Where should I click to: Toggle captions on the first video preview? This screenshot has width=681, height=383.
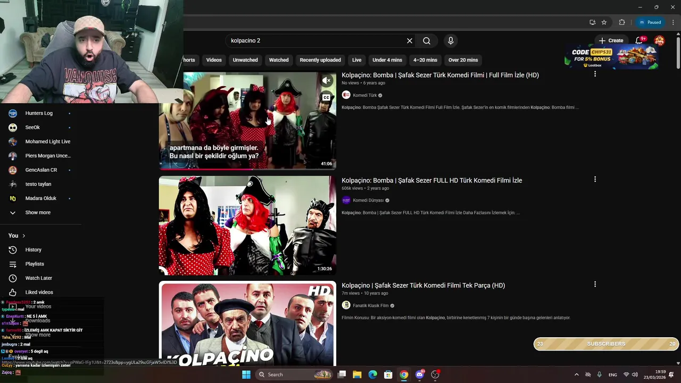point(327,97)
